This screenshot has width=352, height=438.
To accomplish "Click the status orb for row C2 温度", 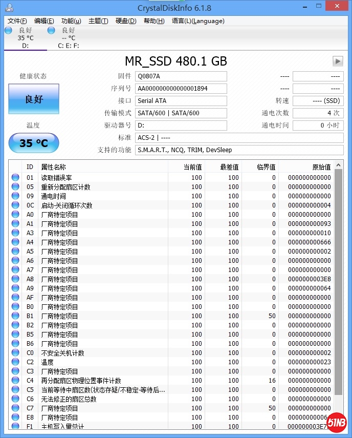I will [15, 362].
